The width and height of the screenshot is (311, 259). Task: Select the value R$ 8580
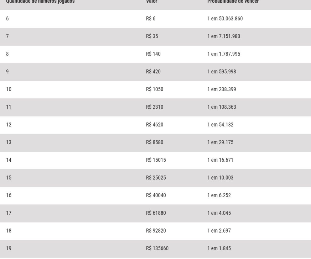155,142
